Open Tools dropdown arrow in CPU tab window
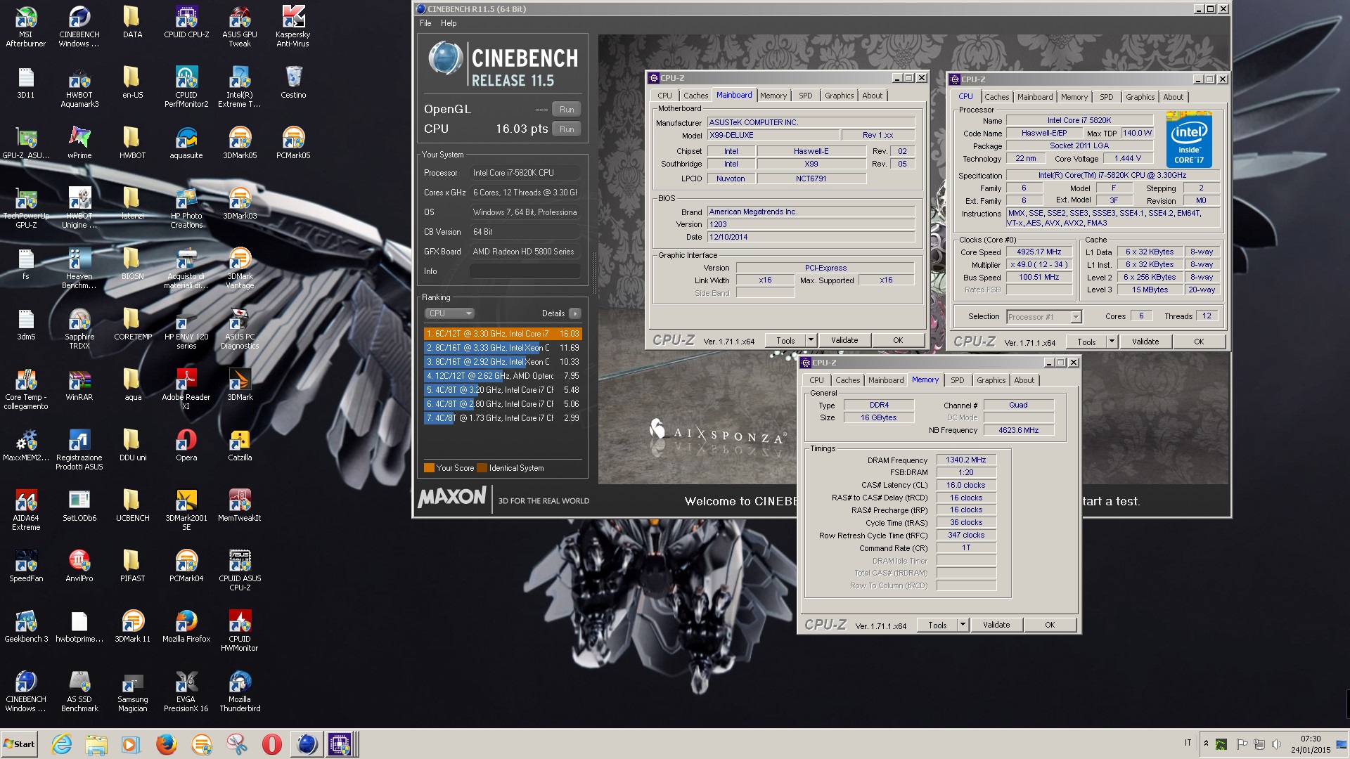The height and width of the screenshot is (759, 1350). [x=1112, y=342]
